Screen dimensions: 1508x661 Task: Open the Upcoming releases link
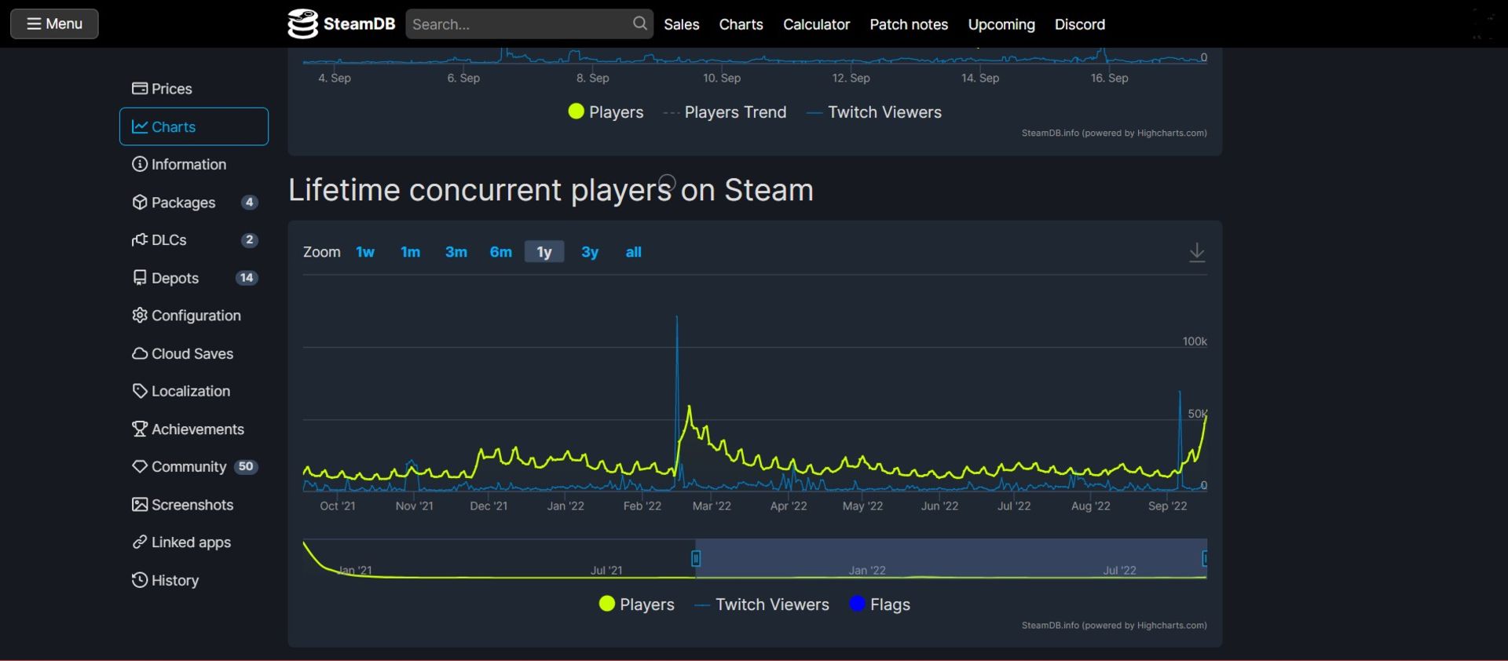[1001, 24]
